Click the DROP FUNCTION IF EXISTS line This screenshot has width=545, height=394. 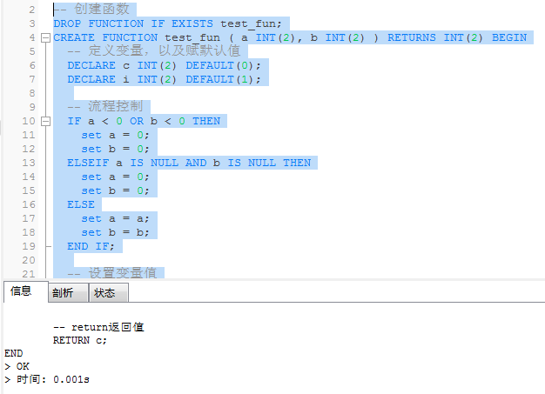point(167,23)
